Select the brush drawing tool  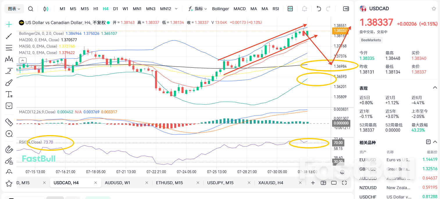9,83
